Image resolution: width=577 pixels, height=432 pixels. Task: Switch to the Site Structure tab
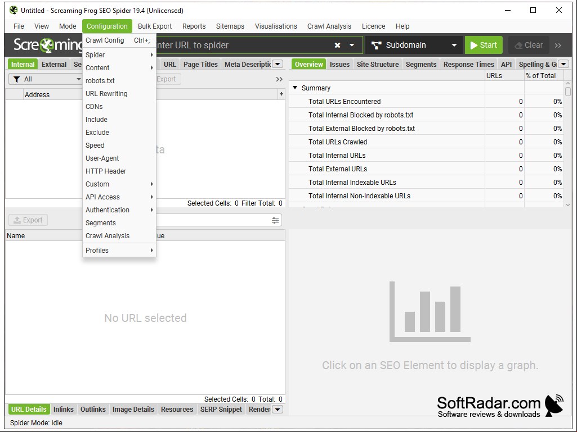[x=378, y=64]
